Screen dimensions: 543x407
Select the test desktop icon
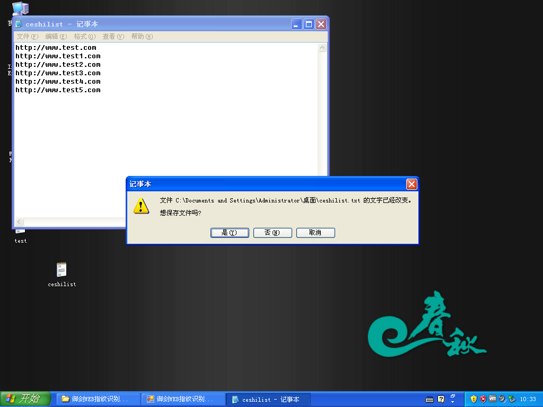click(21, 236)
